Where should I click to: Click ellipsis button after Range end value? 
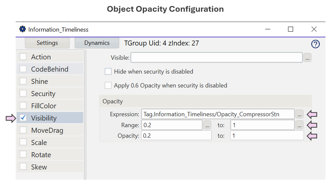(299, 125)
